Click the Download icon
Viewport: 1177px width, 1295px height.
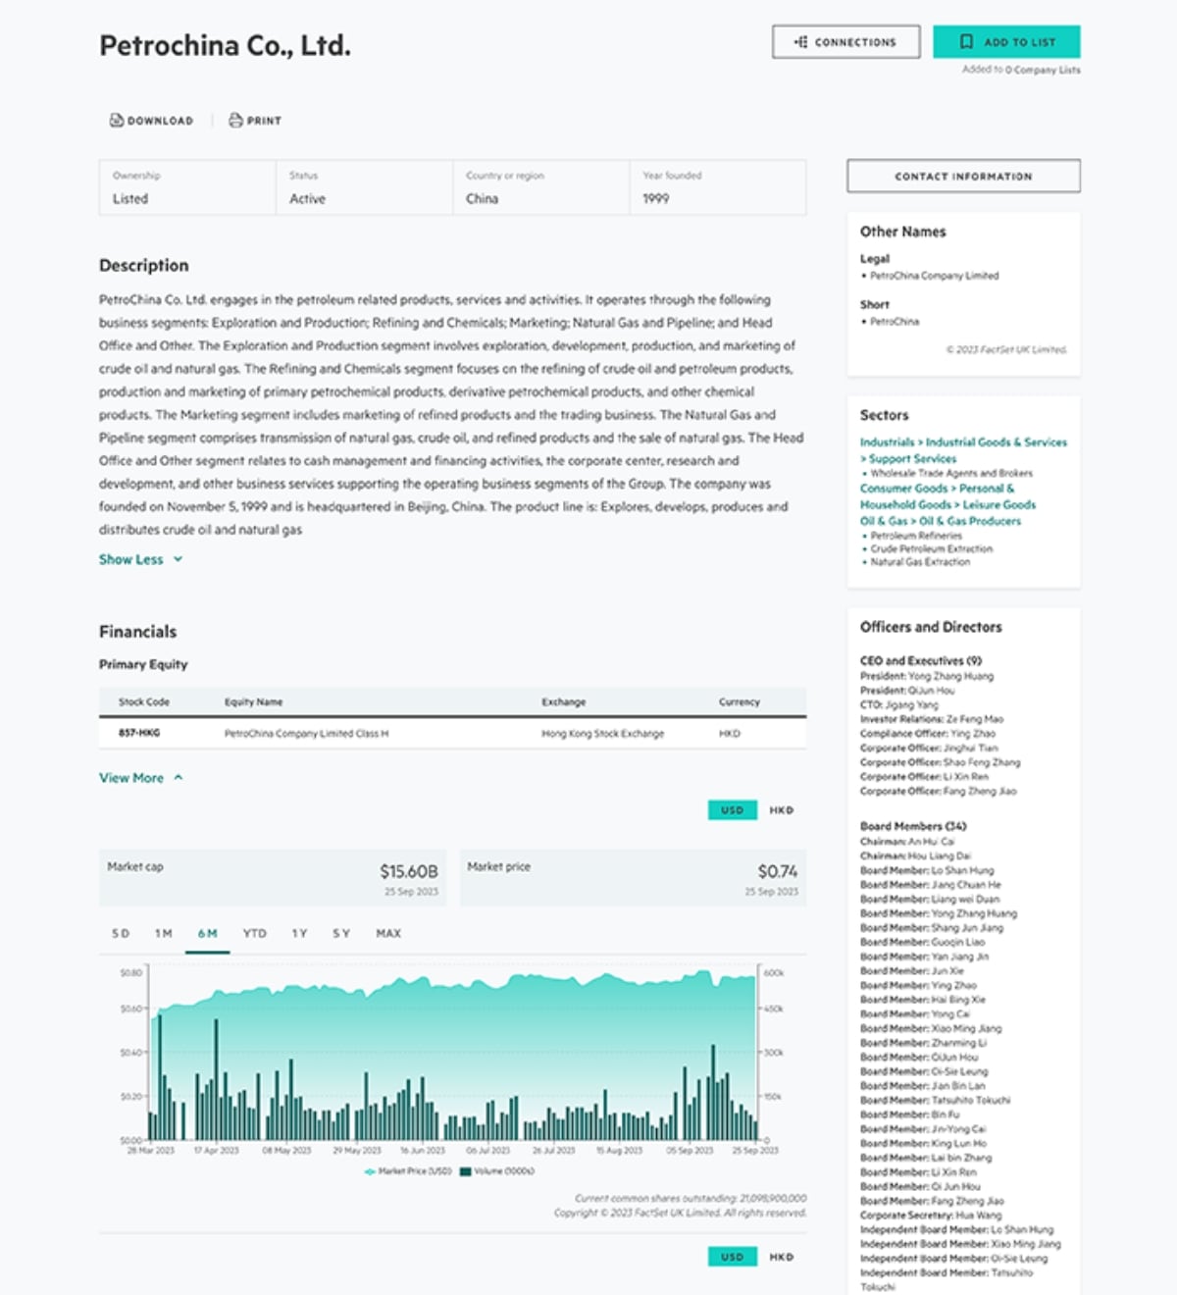pos(116,121)
